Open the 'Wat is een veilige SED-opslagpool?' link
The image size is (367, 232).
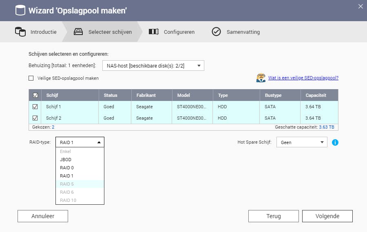coord(303,78)
